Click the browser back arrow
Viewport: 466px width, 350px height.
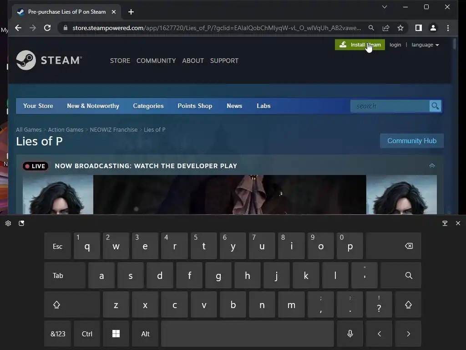click(x=18, y=28)
